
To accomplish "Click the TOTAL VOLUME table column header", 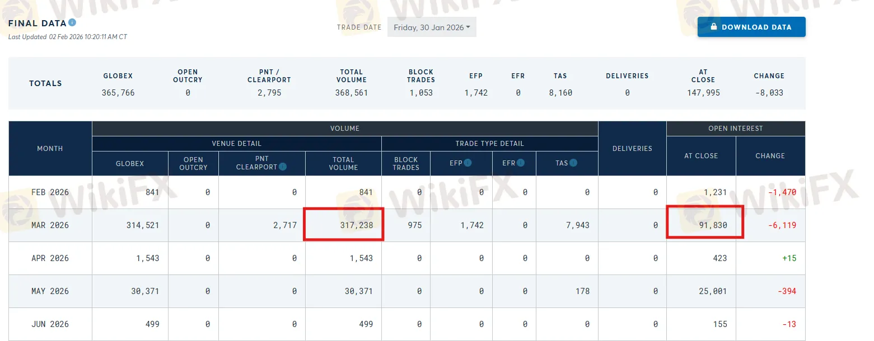I will (x=343, y=164).
